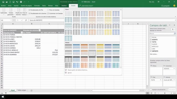Open the Name Box dropdown arrow

coord(11,20)
